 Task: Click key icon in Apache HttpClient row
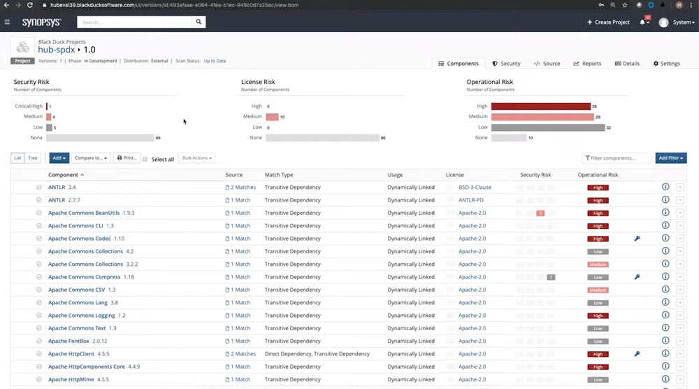pos(637,354)
